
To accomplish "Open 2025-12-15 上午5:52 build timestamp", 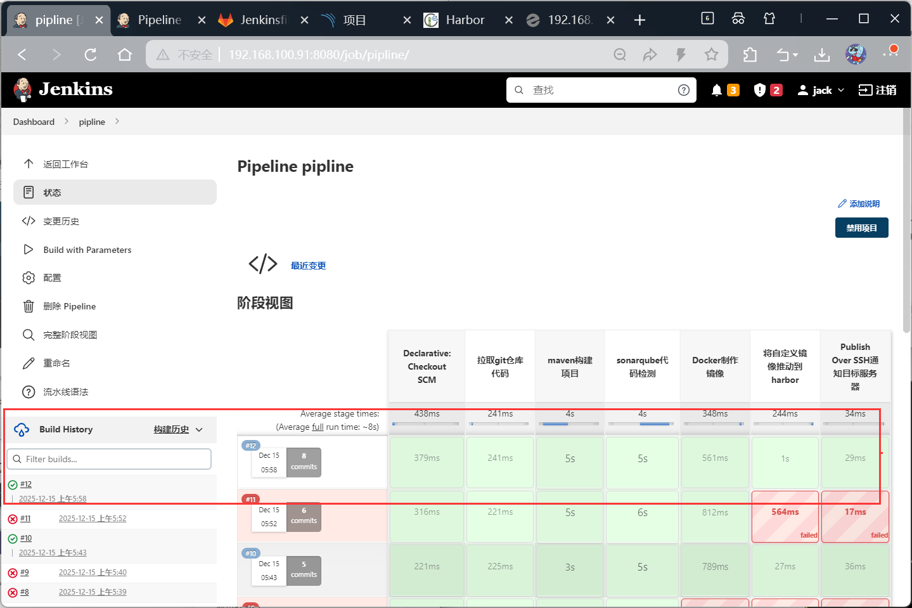I will (x=93, y=519).
